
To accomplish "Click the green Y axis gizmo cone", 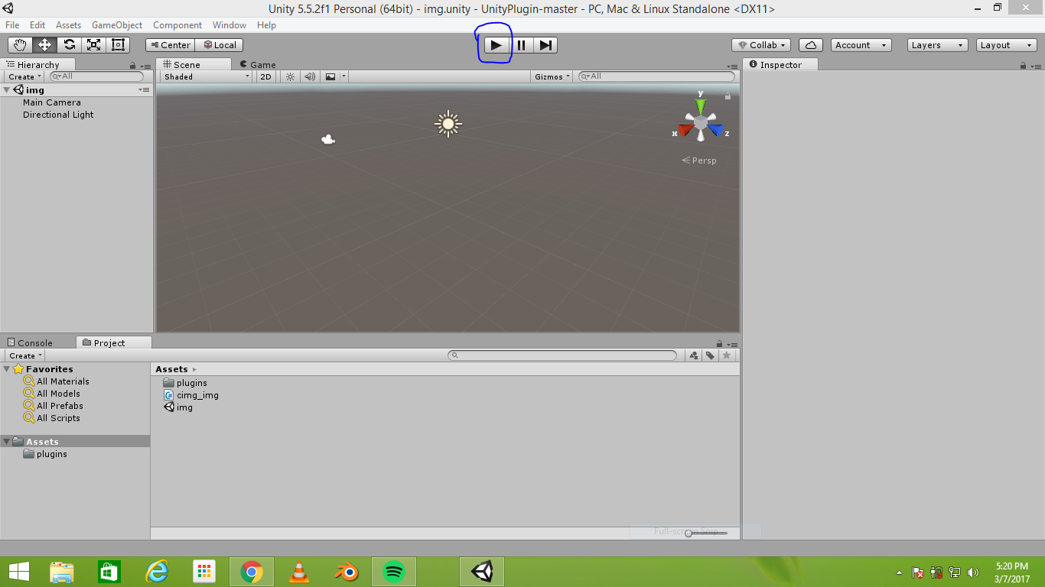I will coord(700,106).
